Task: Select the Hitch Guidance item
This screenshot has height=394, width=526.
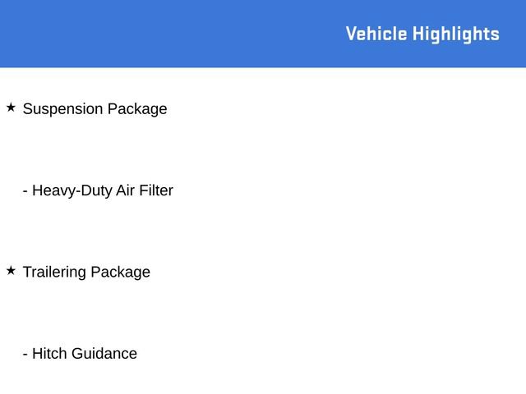Action: pyautogui.click(x=80, y=353)
